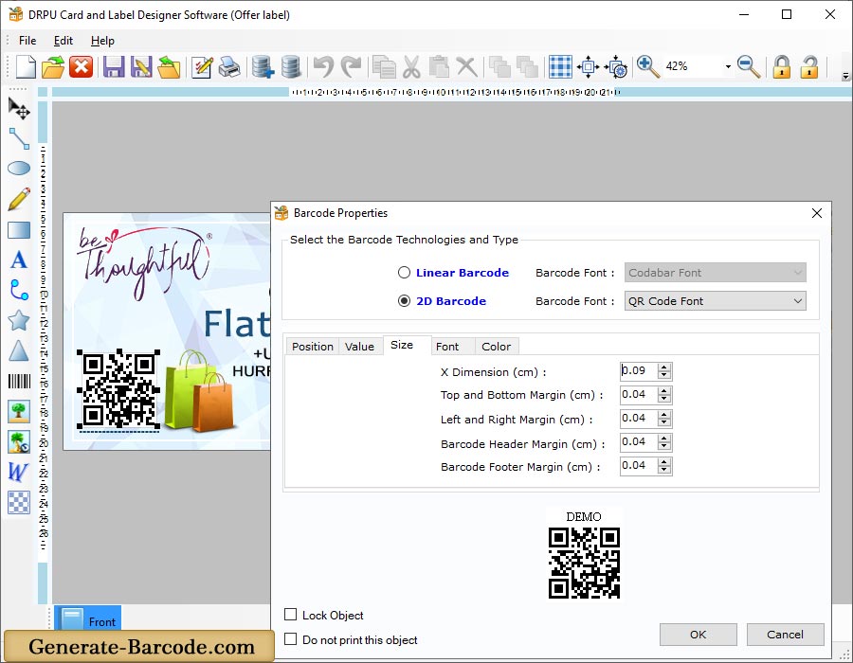Open the File menu
The width and height of the screenshot is (853, 663).
(x=27, y=41)
